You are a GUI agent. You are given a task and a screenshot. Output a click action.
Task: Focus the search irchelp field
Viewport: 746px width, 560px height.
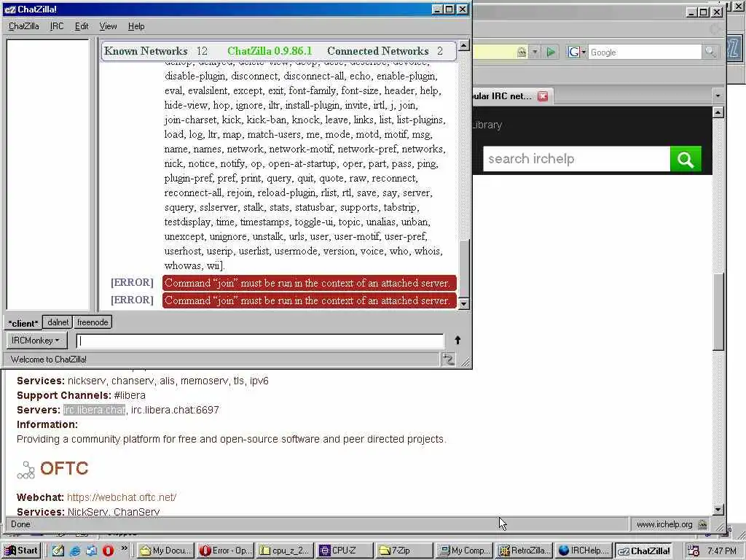(576, 158)
